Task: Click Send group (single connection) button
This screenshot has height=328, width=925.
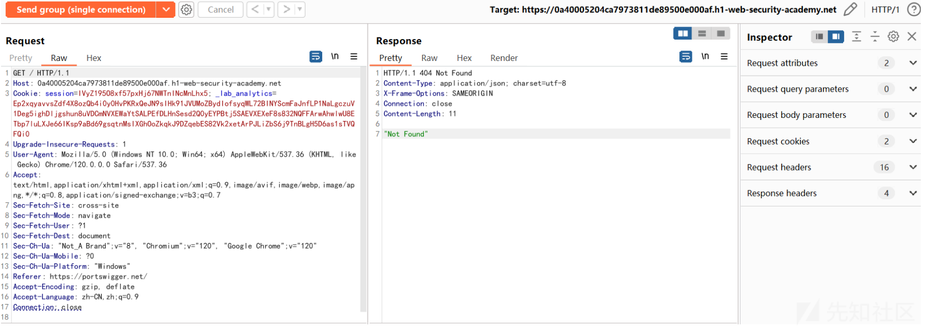Action: pyautogui.click(x=81, y=9)
